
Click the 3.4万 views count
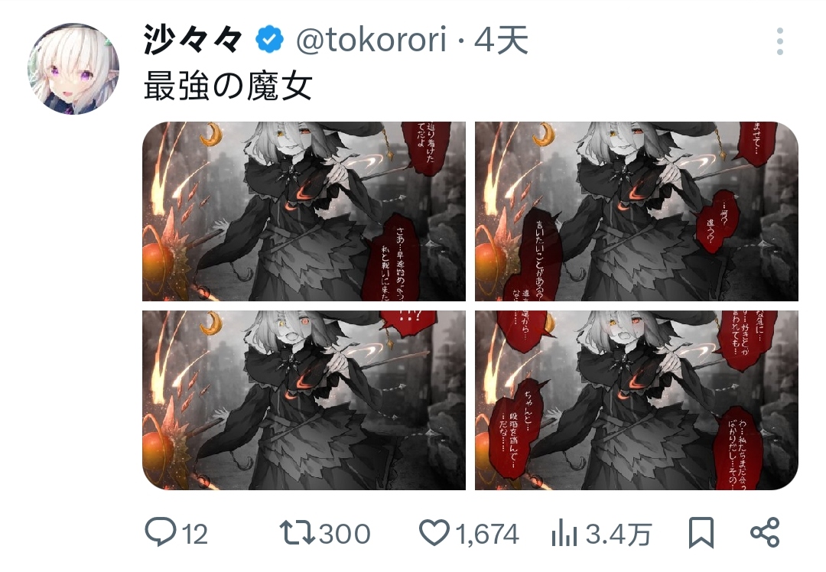click(x=619, y=534)
